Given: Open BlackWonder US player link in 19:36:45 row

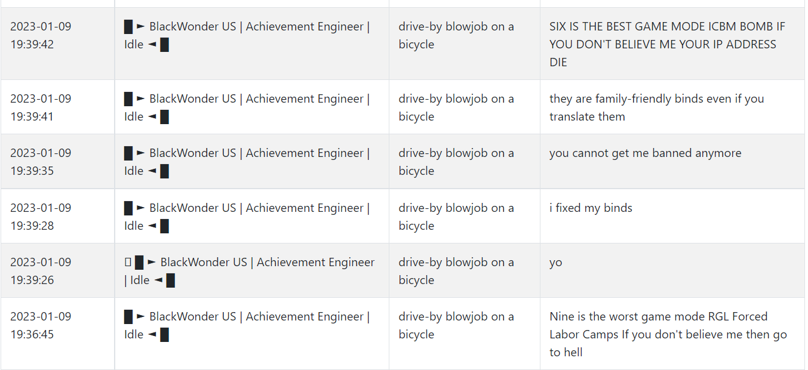Looking at the screenshot, I should point(247,325).
